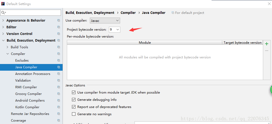The height and width of the screenshot is (124, 272).
Task: Disable Generate debugging info checkbox
Action: click(x=74, y=100)
